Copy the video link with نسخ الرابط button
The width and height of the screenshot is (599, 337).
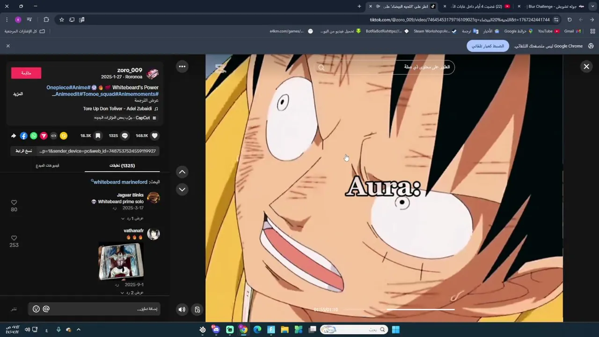(23, 151)
